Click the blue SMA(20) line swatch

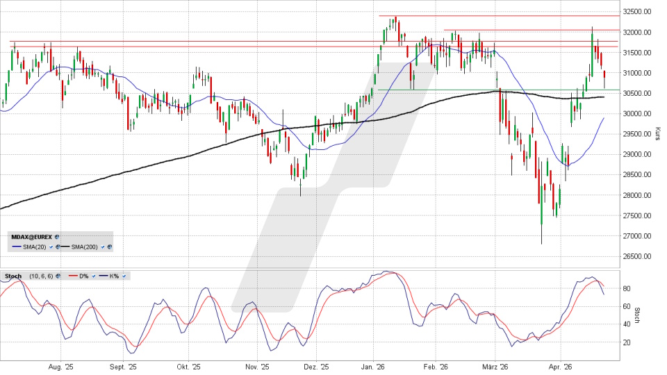coord(17,247)
